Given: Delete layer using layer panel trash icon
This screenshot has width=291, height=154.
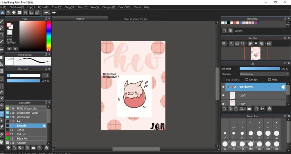Looking at the screenshot, I should (269, 109).
